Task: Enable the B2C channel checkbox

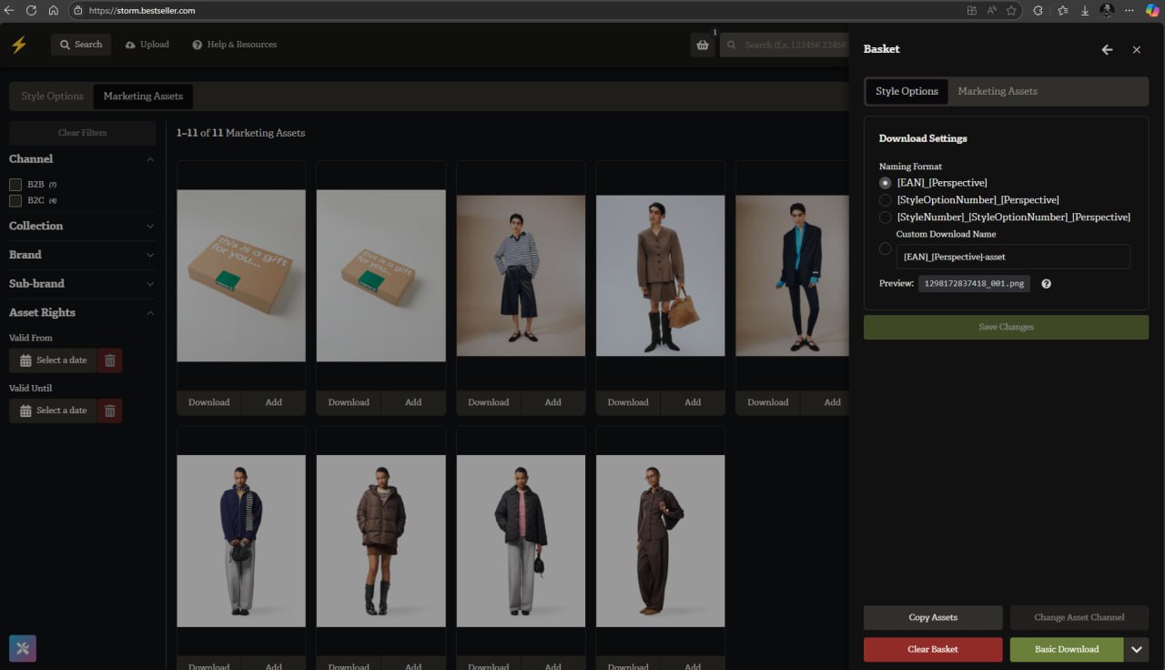Action: 15,200
